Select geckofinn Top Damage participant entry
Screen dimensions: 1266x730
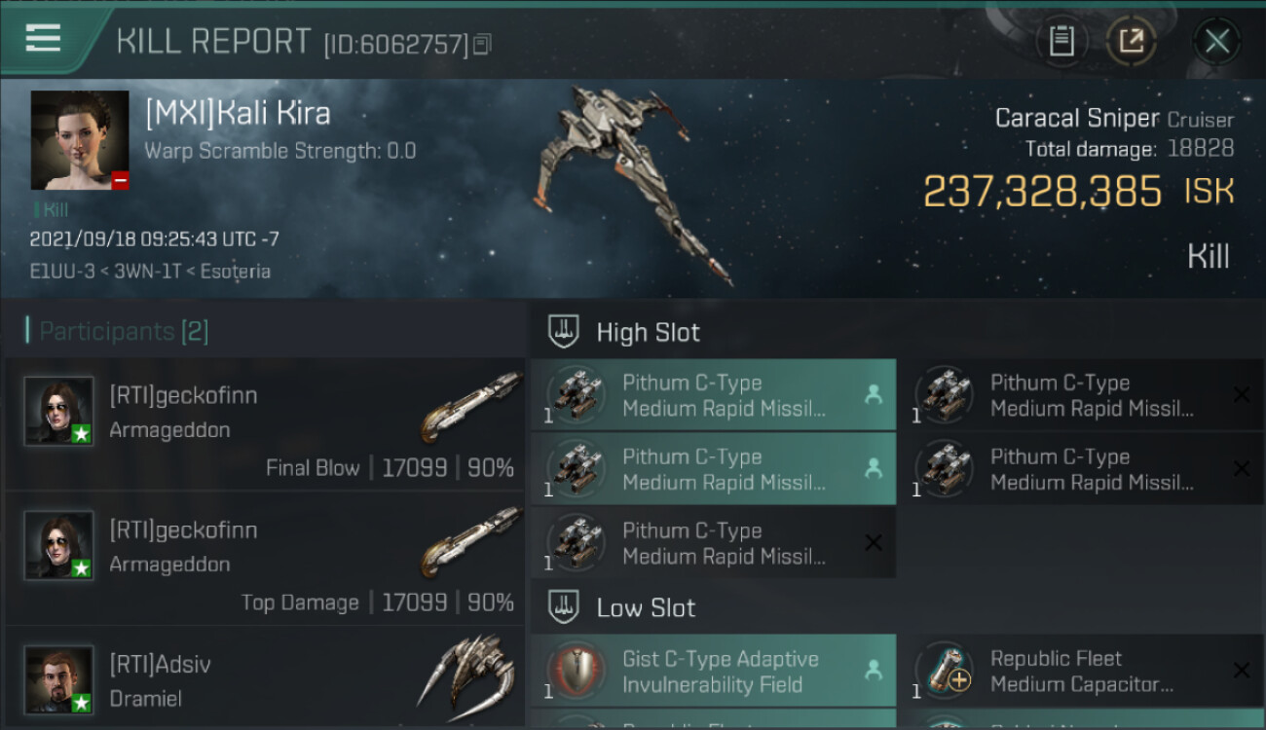(x=265, y=559)
